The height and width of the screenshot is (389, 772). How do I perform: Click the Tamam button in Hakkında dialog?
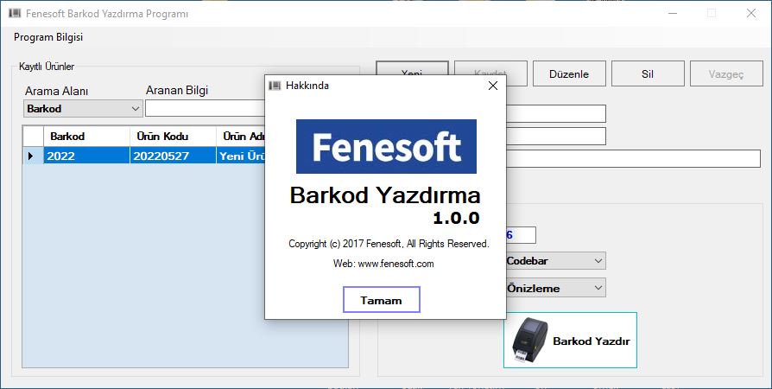381,300
